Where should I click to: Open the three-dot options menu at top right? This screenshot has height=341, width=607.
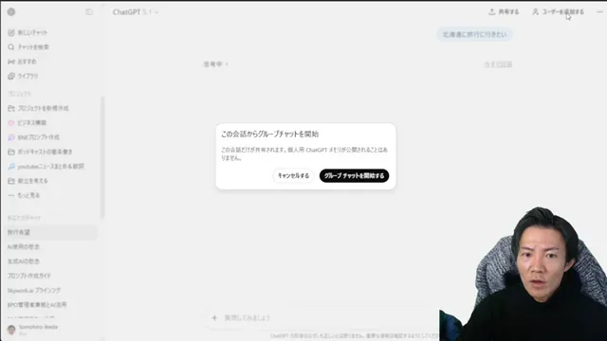599,12
